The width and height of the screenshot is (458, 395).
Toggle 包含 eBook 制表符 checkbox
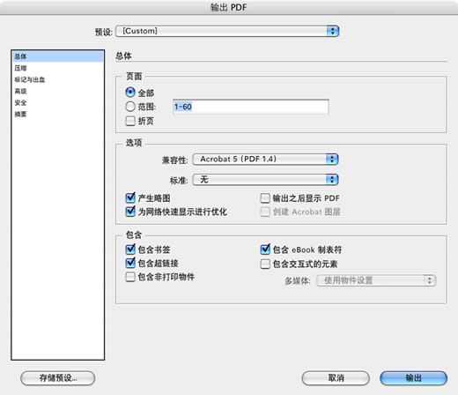click(x=265, y=250)
